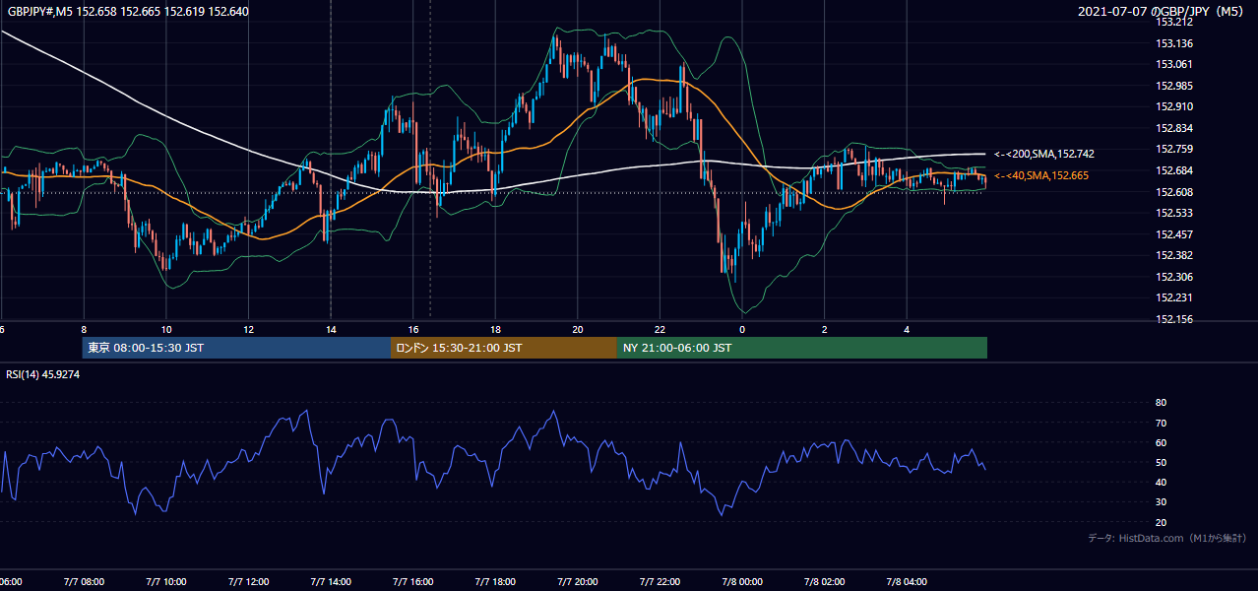Click RSI scale label 20

[x=1162, y=522]
